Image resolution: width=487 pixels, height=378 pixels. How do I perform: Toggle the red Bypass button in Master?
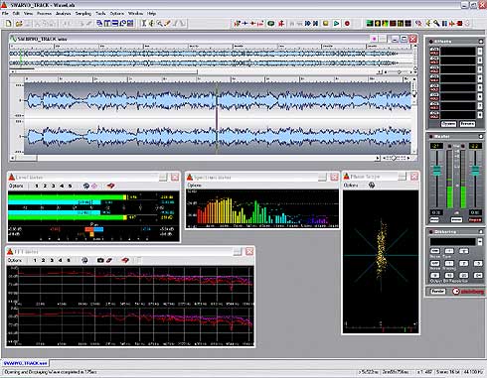(475, 219)
